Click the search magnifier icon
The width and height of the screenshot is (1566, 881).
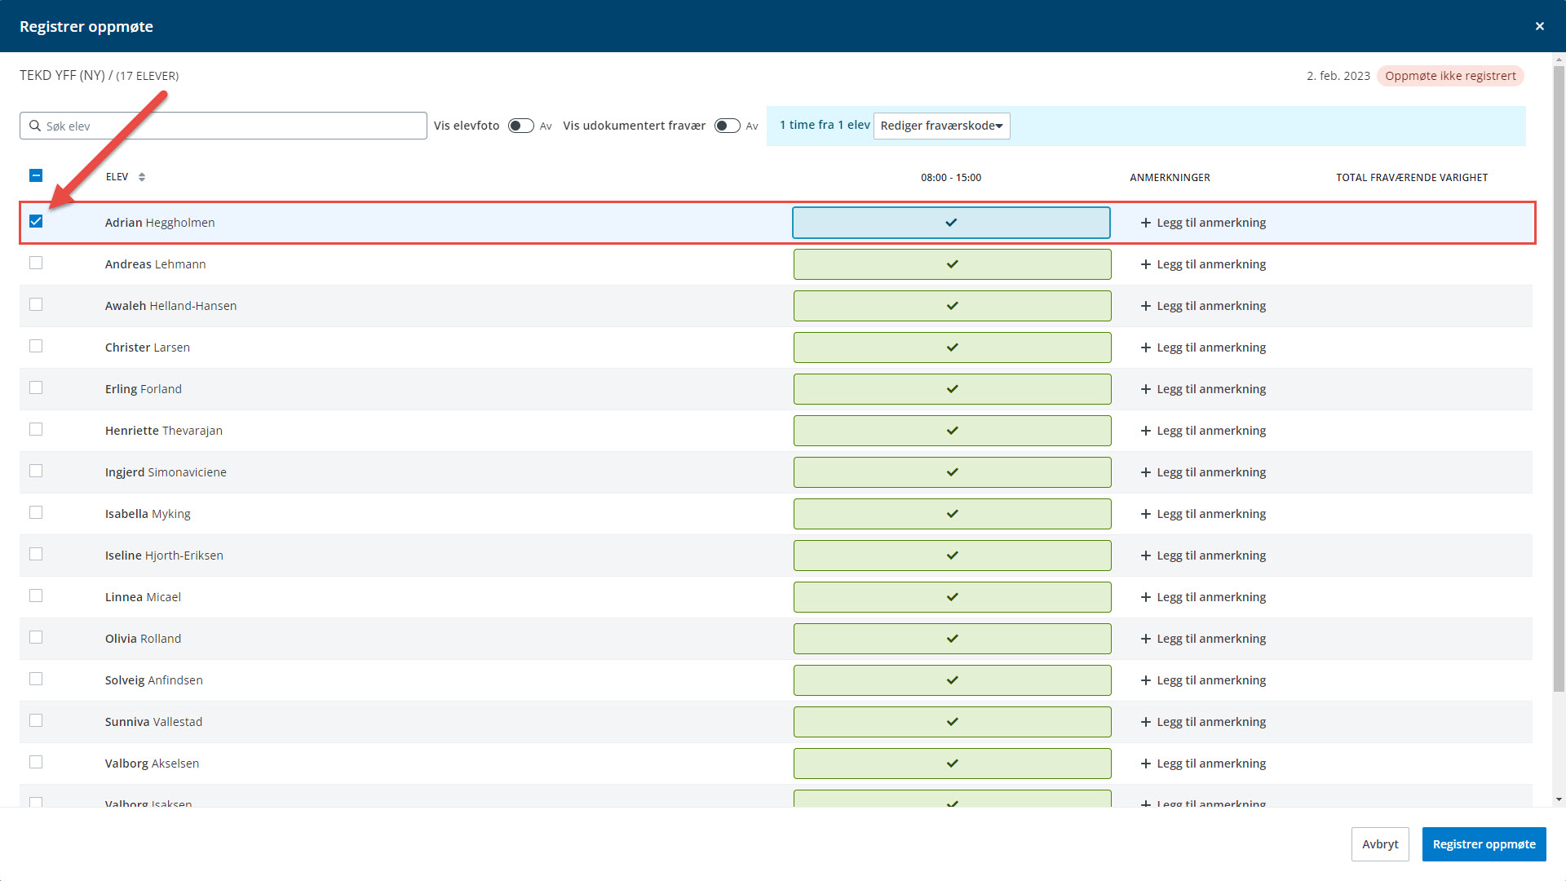point(35,126)
